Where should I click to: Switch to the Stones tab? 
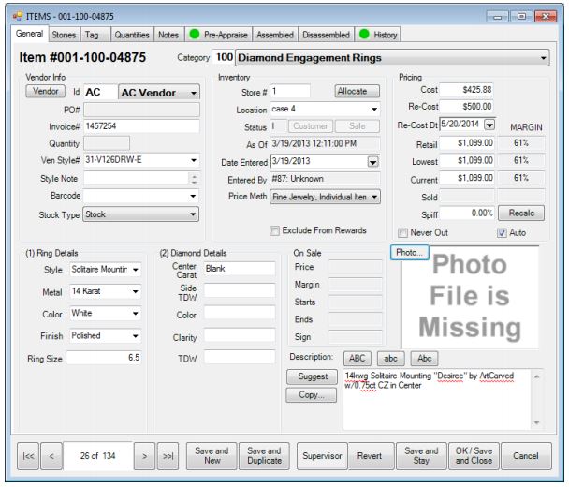(64, 35)
